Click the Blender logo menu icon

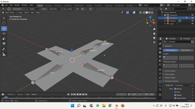(x=2, y=5)
